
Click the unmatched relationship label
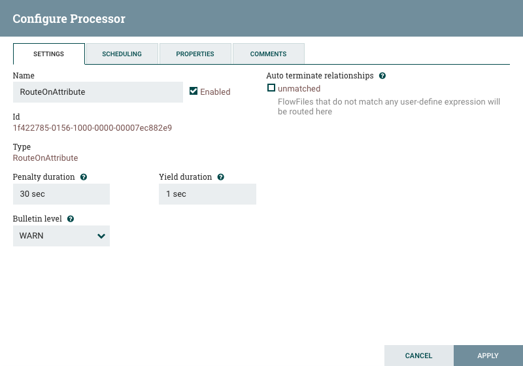(299, 89)
